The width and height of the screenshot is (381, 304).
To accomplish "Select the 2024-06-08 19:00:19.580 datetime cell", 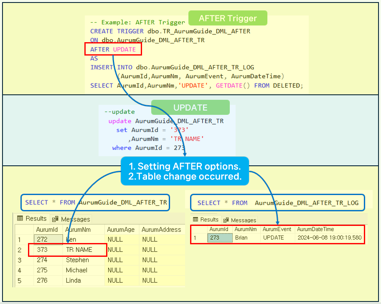I will point(330,238).
